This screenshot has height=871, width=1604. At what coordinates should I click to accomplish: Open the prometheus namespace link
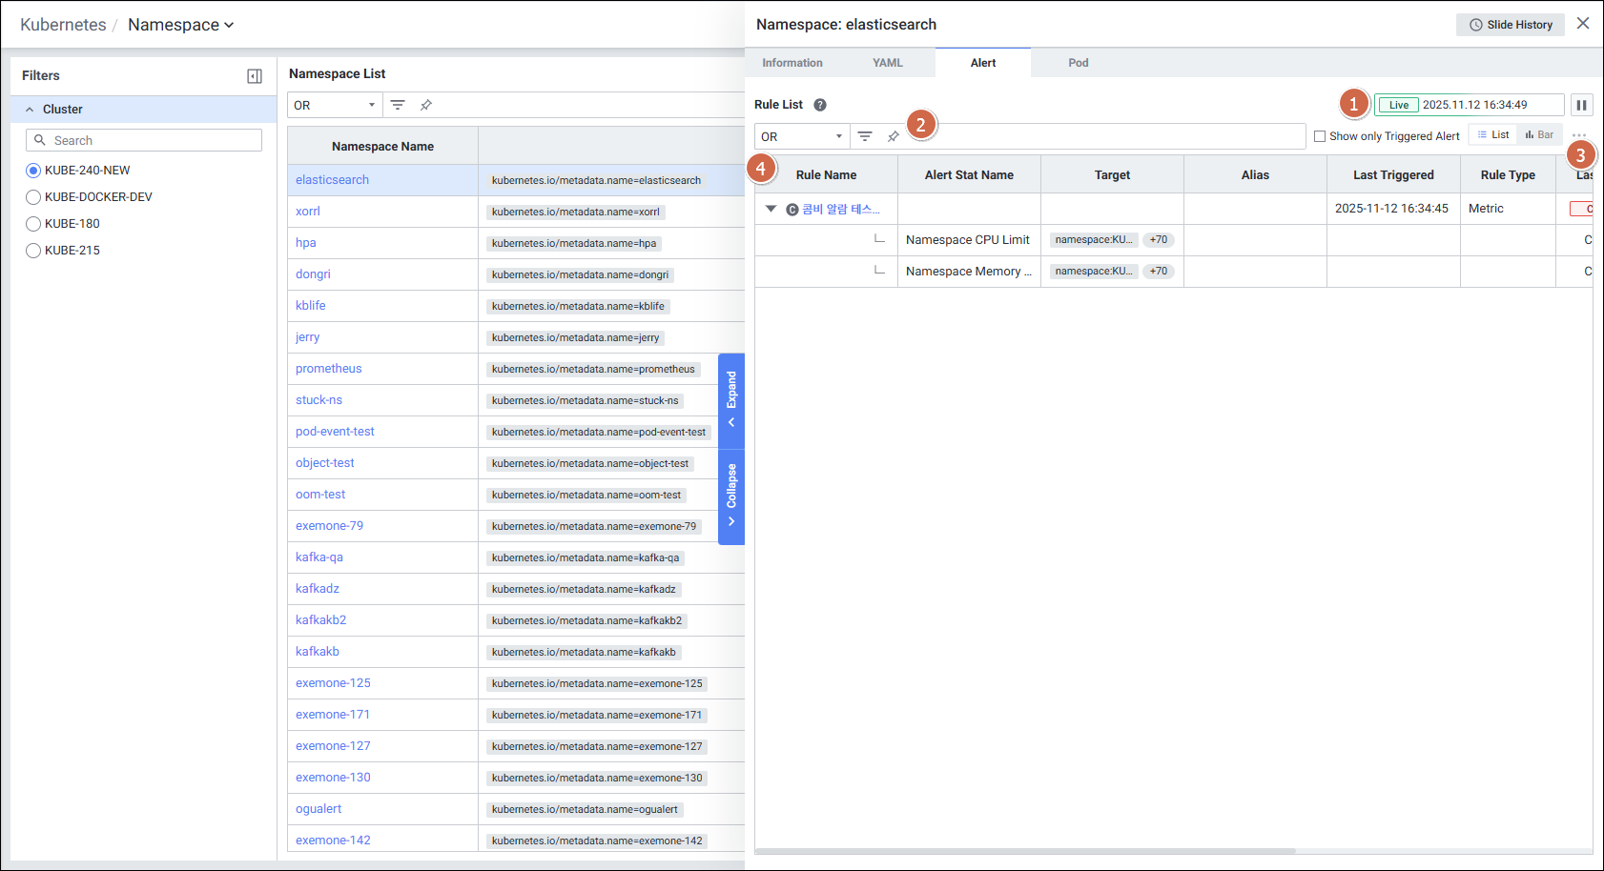pos(328,369)
